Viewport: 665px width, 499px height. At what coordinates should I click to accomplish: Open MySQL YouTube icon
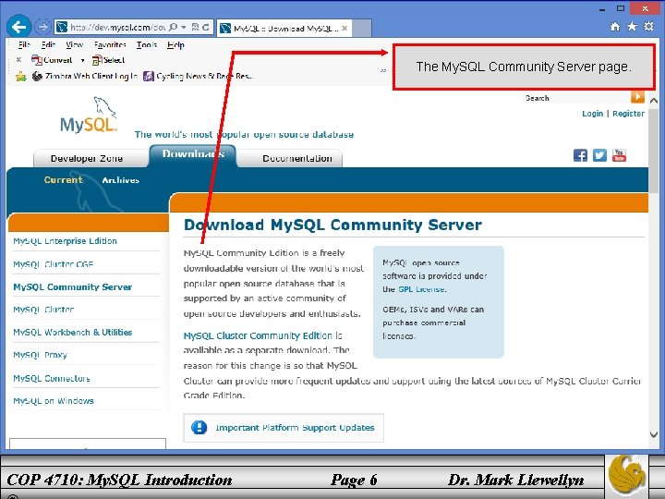[x=619, y=155]
